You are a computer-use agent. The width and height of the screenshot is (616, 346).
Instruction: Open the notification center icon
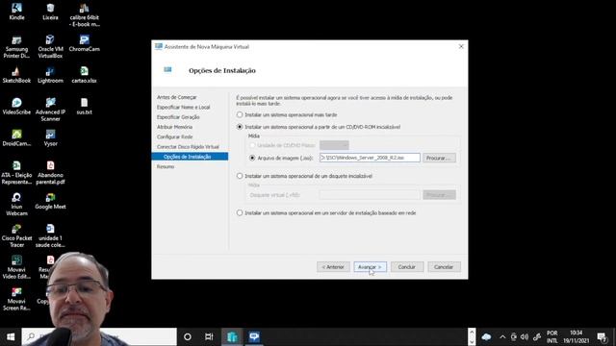point(602,337)
